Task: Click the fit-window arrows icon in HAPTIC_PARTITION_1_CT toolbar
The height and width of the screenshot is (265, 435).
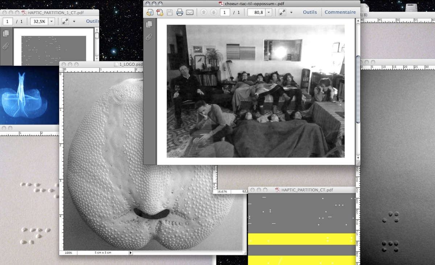Action: coord(65,21)
